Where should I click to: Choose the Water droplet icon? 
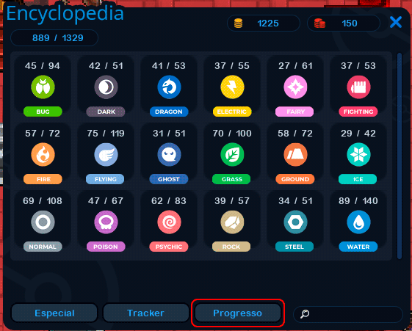click(x=358, y=222)
